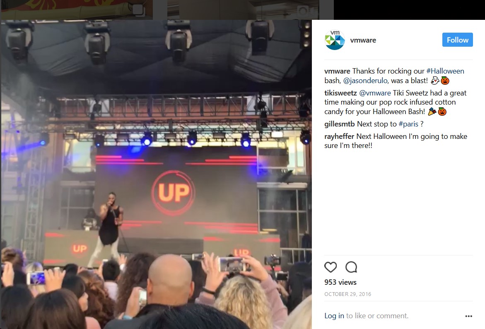
Task: Follow the vmware account
Action: click(458, 40)
